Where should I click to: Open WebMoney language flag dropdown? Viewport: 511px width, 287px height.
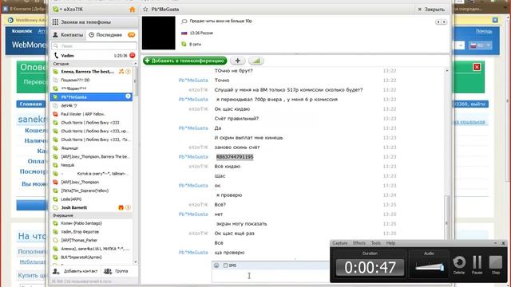[x=480, y=45]
